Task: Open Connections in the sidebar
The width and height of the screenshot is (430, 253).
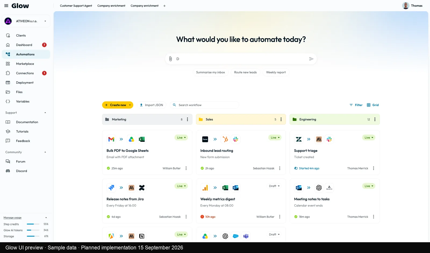Action: click(x=26, y=73)
